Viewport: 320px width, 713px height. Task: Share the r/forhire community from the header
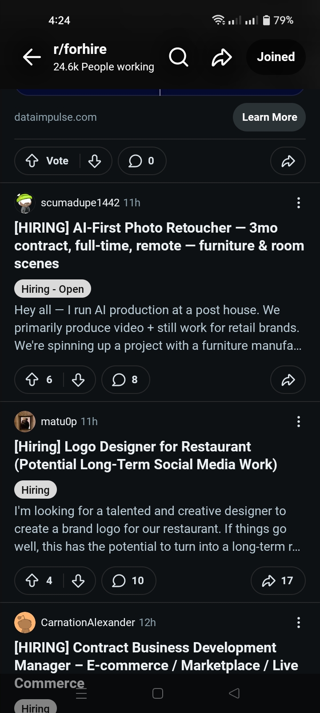[222, 57]
